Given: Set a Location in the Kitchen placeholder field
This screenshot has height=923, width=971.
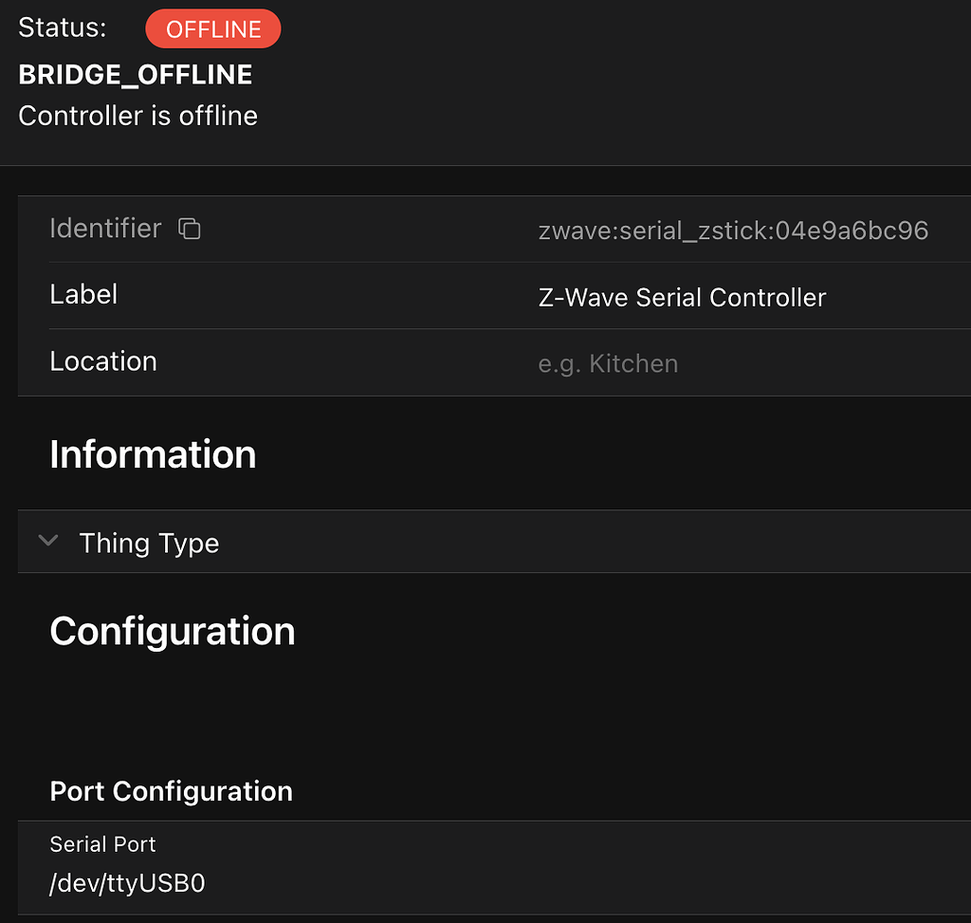Looking at the screenshot, I should [608, 362].
